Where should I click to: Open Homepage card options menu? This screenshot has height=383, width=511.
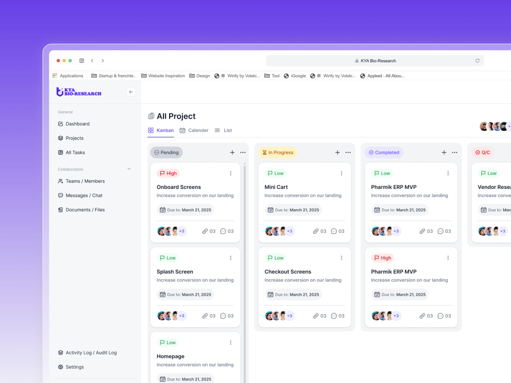click(230, 343)
